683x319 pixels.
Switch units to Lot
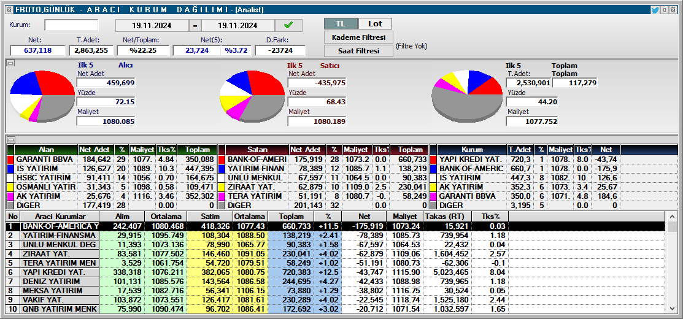click(x=375, y=23)
